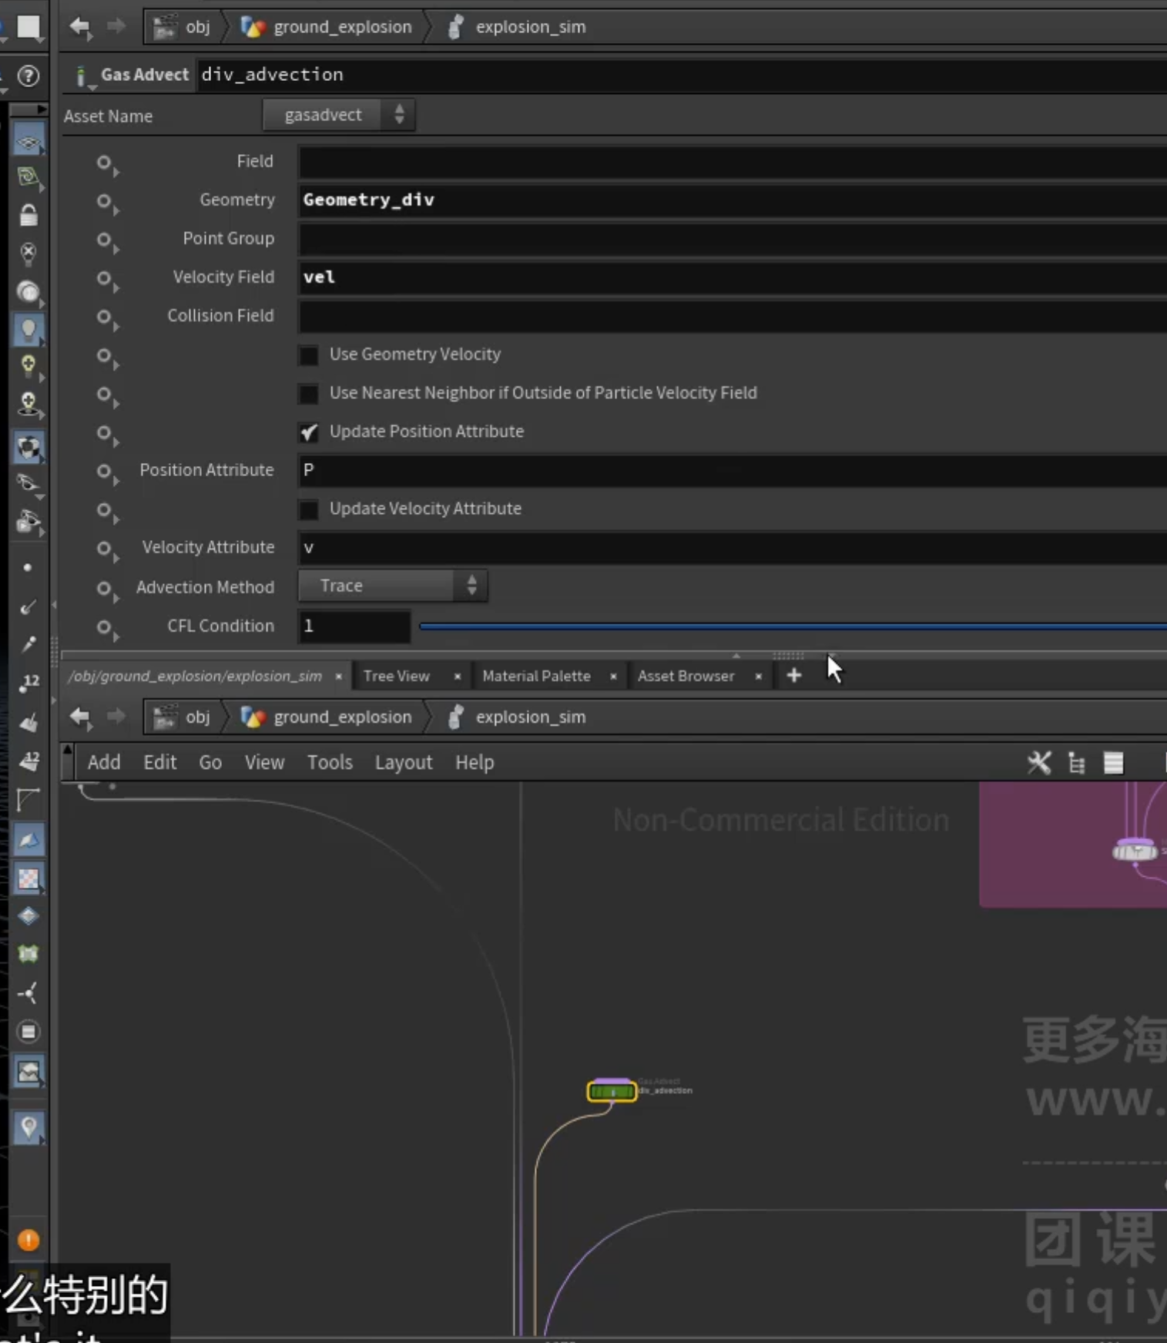The image size is (1167, 1343).
Task: Toggle the display materials checkered cube icon
Action: [29, 448]
